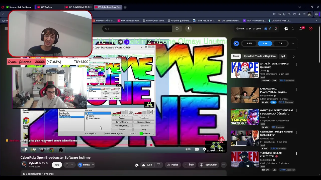Show more bookmarks with double chevron

(316, 21)
